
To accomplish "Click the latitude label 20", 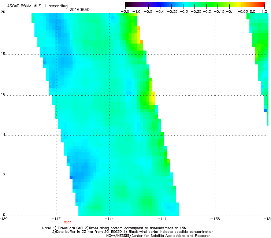I will pos(3,12).
